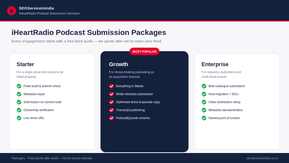Click the SEOServiceinIndia brand name
289x163 pixels.
pos(36,8)
